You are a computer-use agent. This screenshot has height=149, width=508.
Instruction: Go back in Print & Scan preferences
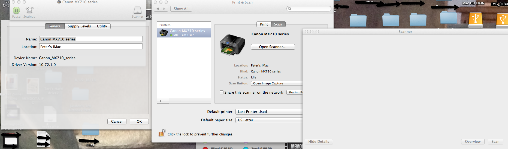(158, 9)
